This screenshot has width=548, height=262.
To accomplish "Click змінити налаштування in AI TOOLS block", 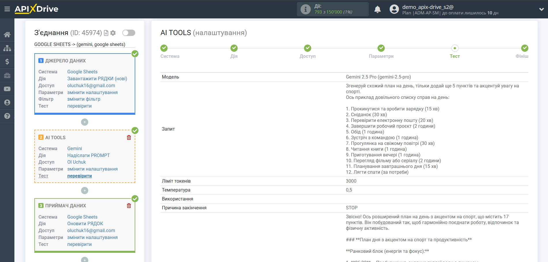I will (x=92, y=169).
